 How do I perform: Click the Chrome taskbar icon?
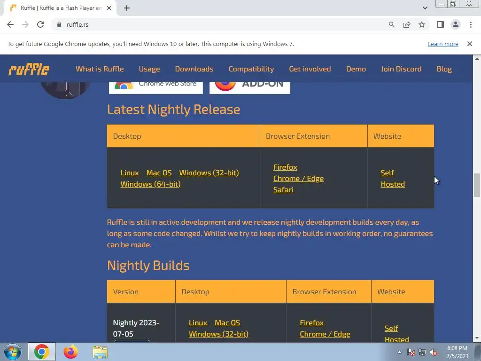click(42, 352)
